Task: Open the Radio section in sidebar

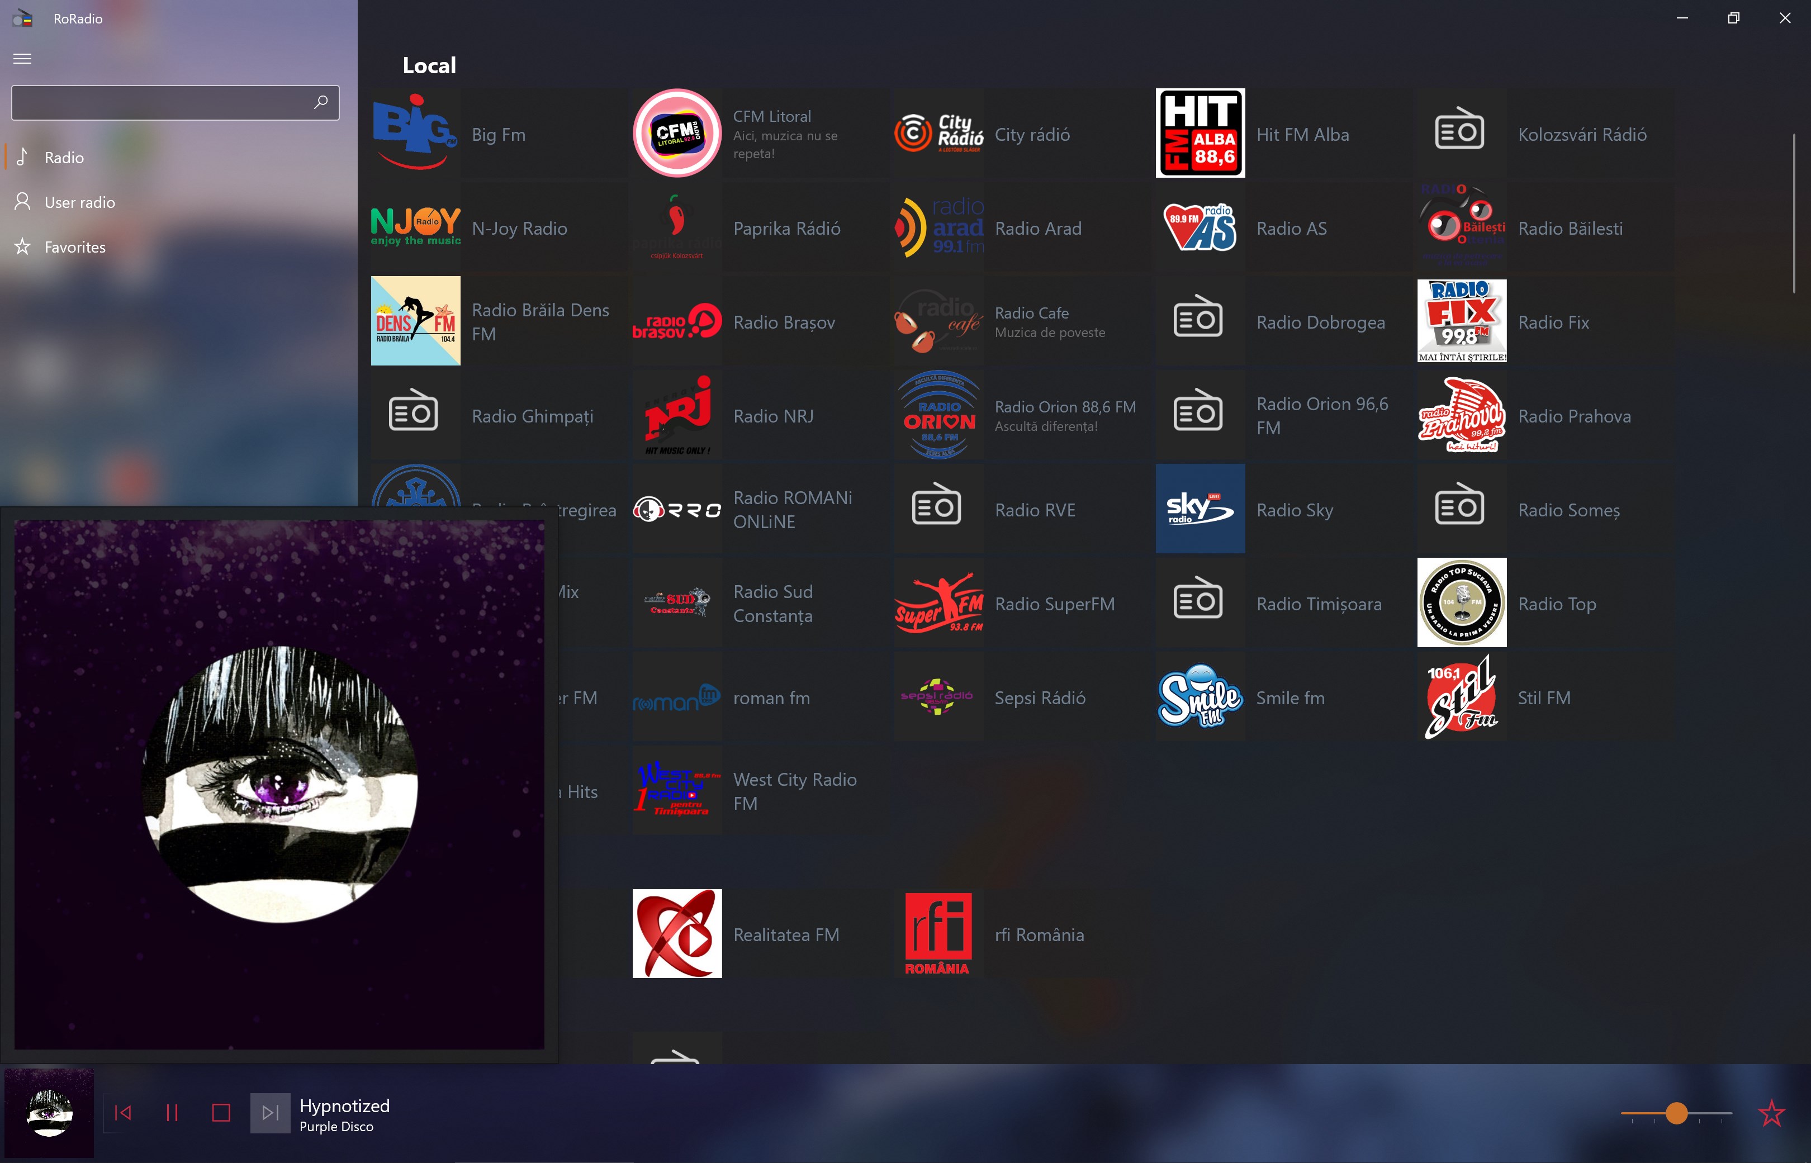Action: pos(64,157)
